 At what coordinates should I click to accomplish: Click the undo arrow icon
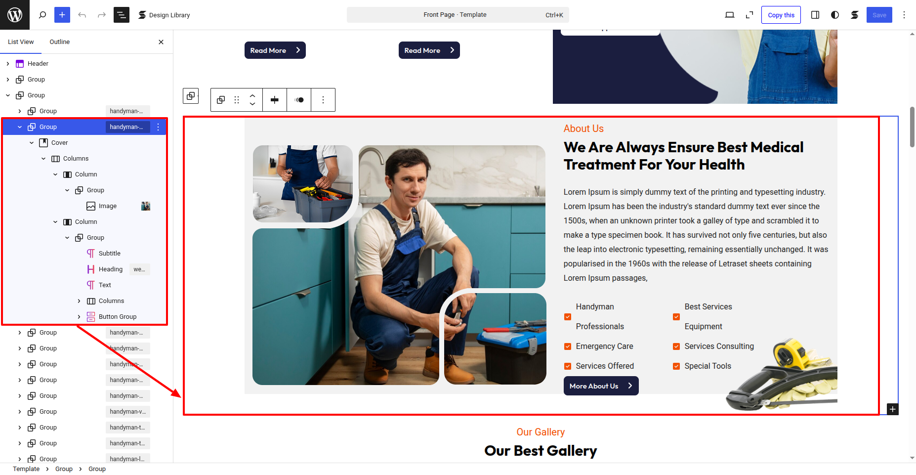point(82,15)
